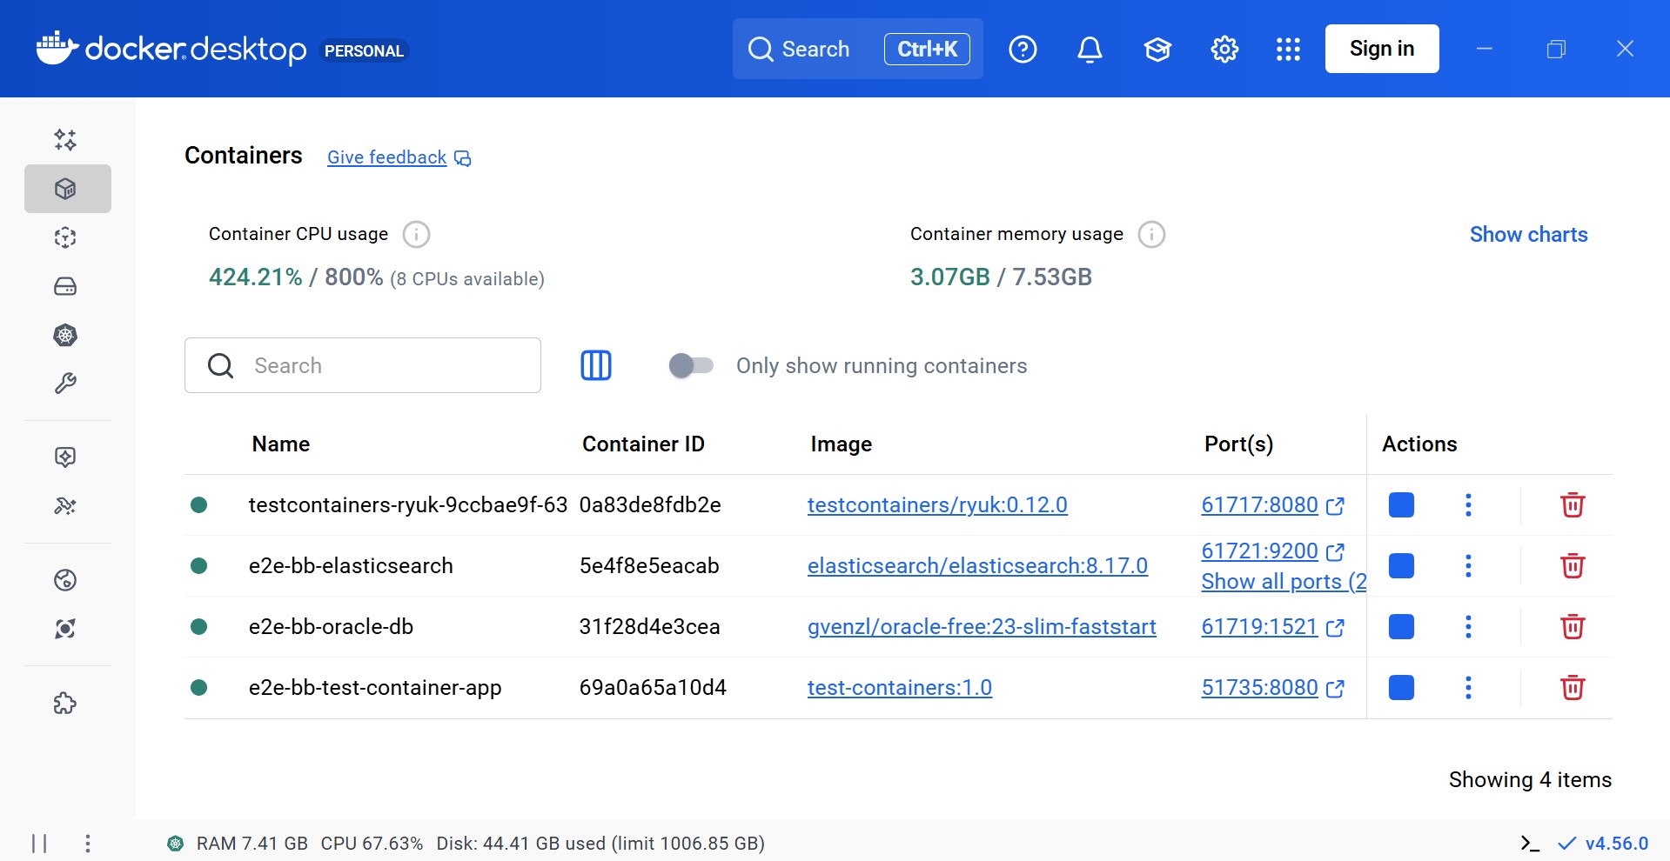Open the apps grid icon in header
1670x861 pixels.
(1288, 49)
